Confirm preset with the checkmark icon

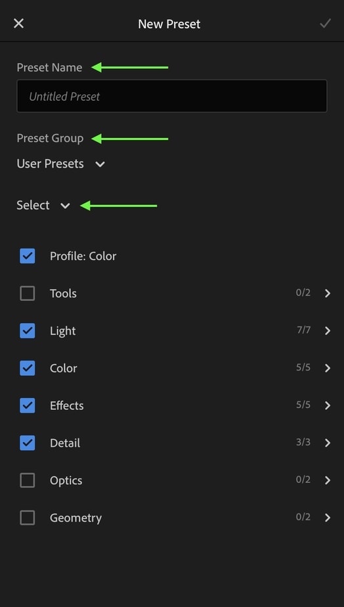325,23
